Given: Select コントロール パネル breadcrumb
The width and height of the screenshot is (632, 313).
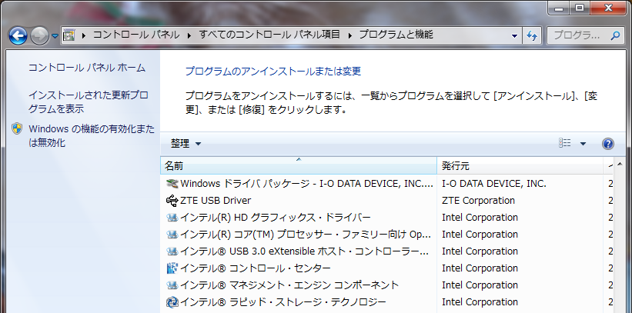Looking at the screenshot, I should point(136,35).
